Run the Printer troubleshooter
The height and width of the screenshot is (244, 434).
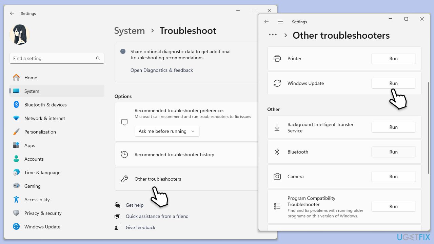point(393,59)
